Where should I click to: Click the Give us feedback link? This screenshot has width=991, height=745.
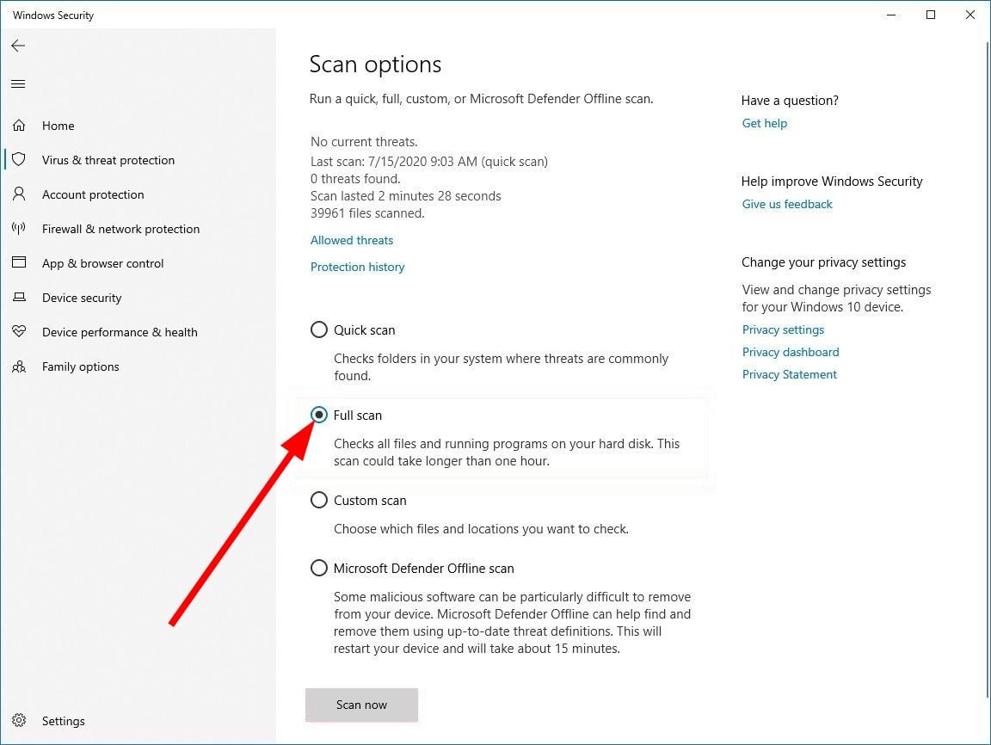click(x=787, y=204)
